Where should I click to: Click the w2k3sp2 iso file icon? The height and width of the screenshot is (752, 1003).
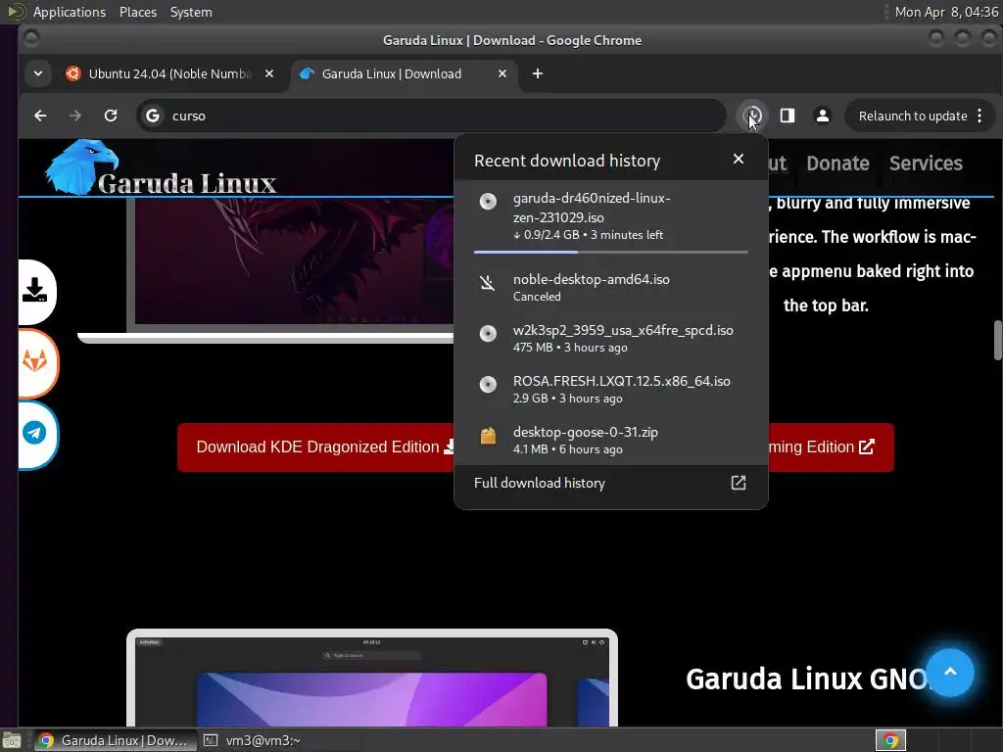(488, 333)
